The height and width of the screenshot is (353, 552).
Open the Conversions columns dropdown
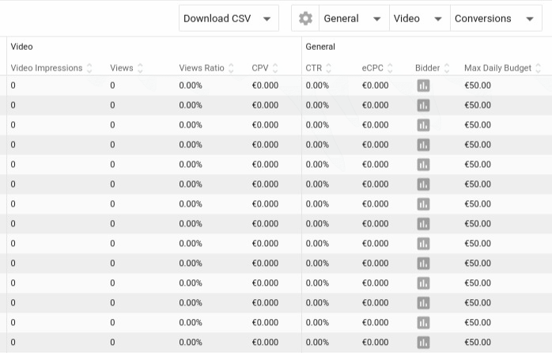(496, 19)
